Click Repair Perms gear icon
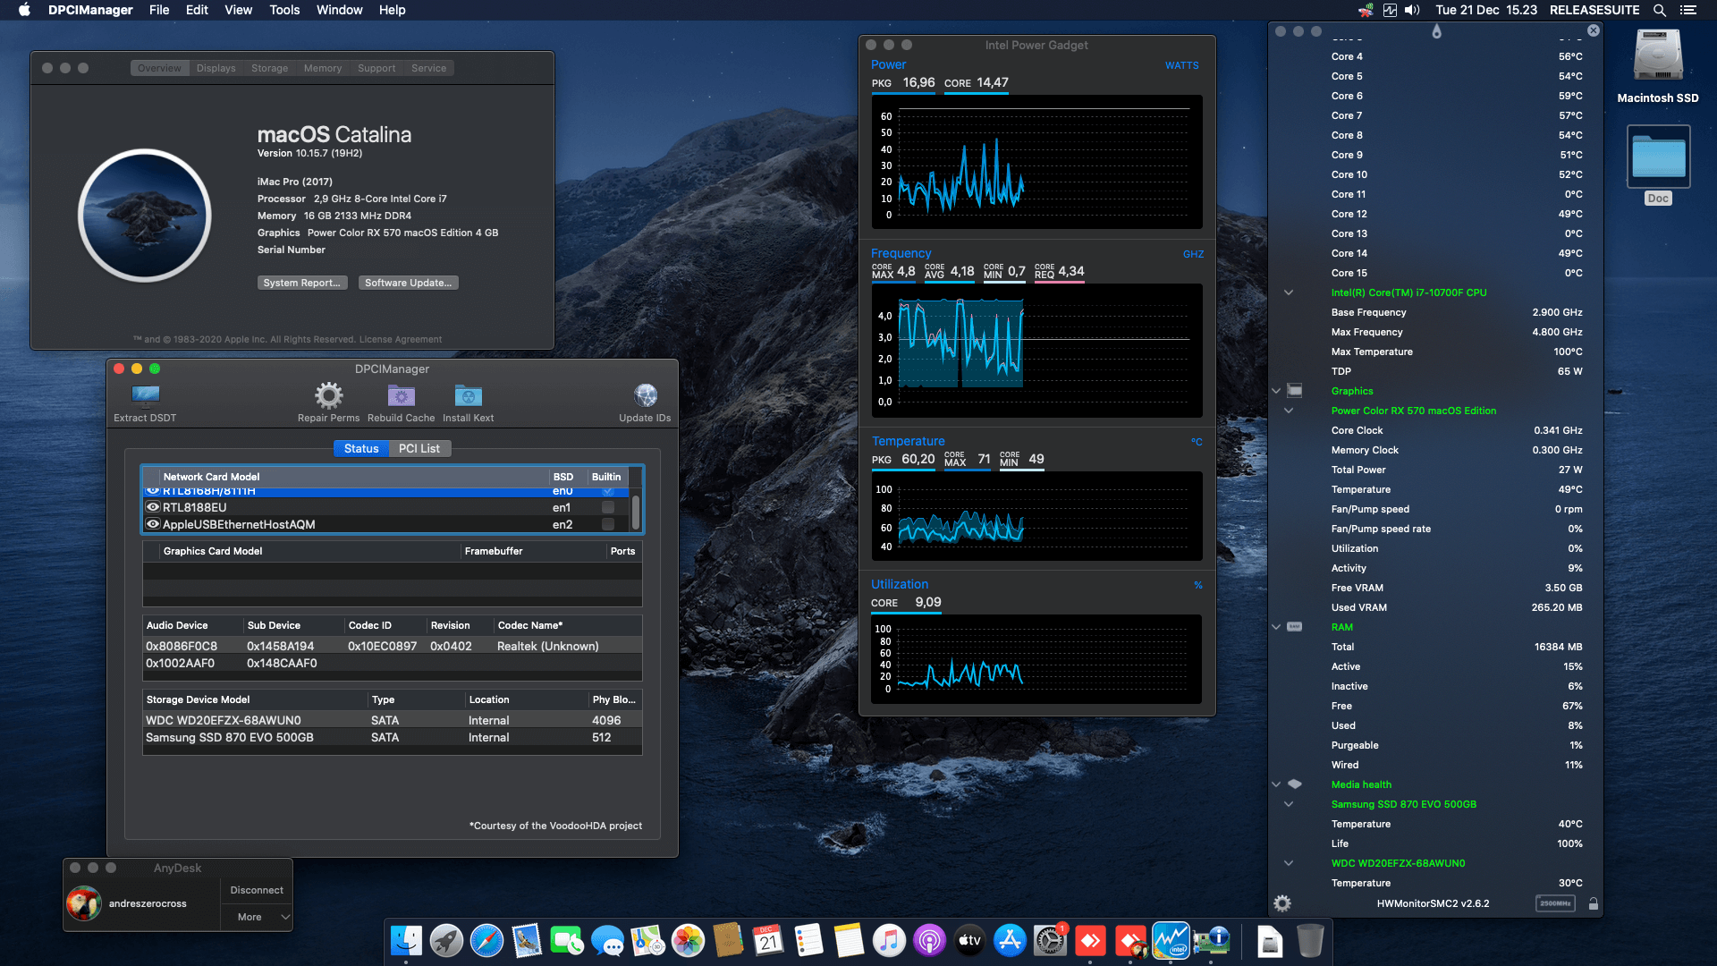1717x966 pixels. pos(328,395)
